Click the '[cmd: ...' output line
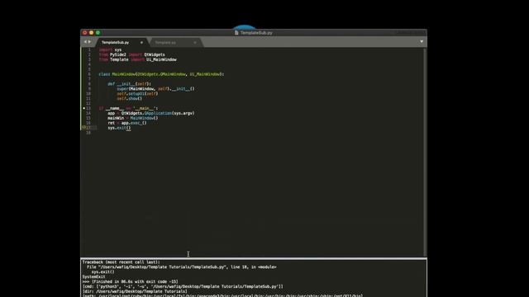The width and height of the screenshot is (529, 297). tap(183, 286)
